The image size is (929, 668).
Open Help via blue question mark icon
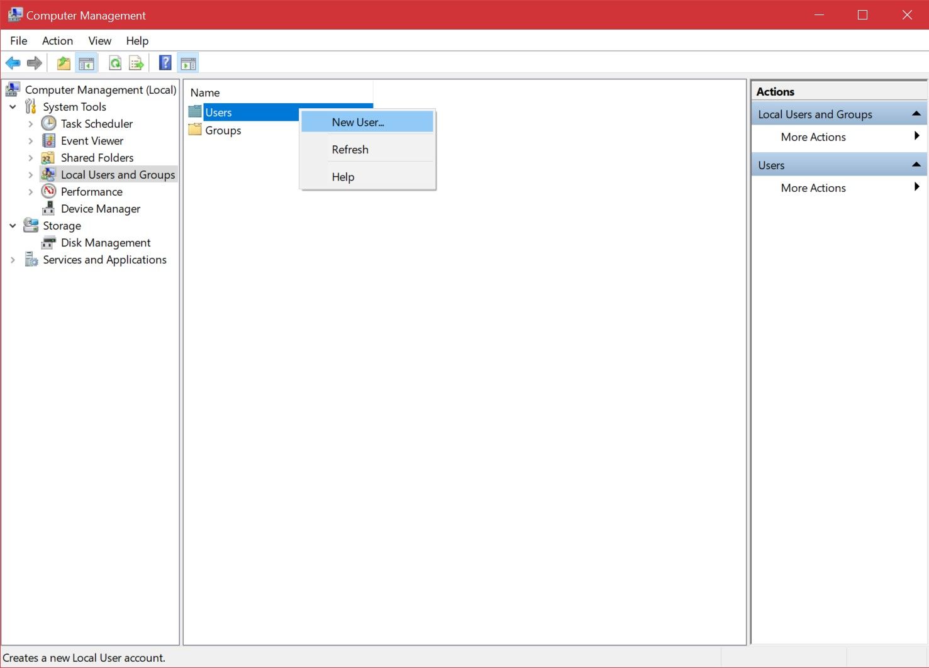pyautogui.click(x=165, y=63)
